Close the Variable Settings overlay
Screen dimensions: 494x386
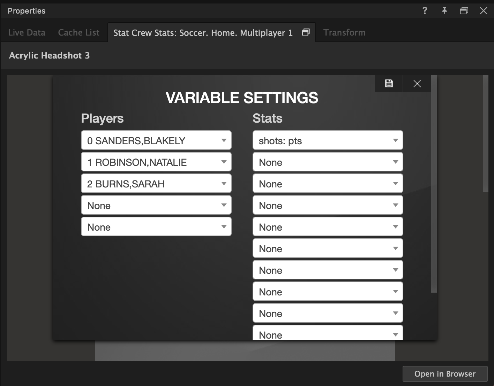coord(417,84)
